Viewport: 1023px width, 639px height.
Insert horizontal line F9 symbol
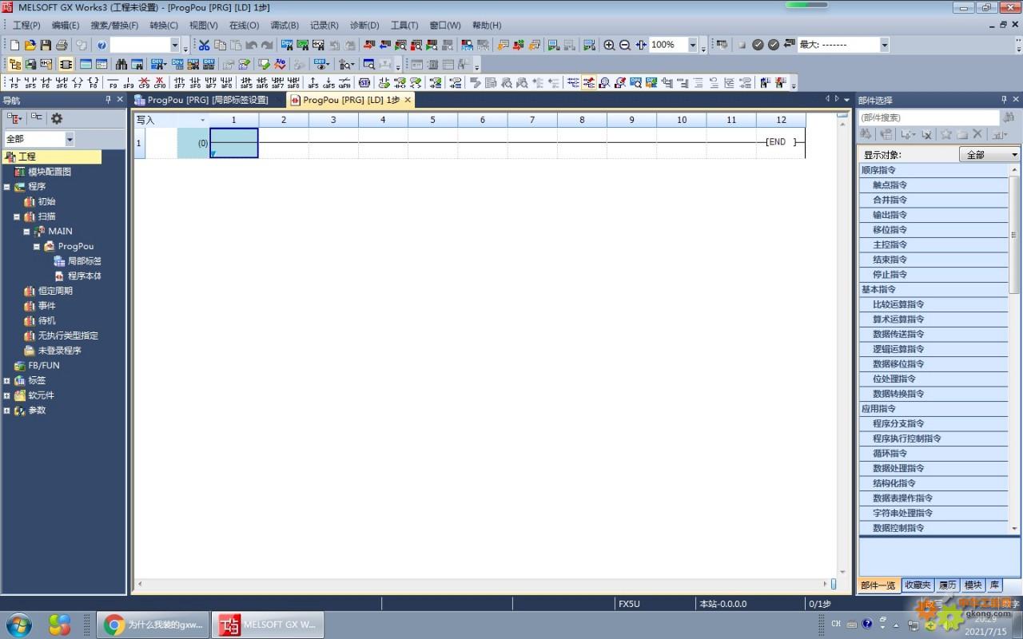(x=113, y=82)
